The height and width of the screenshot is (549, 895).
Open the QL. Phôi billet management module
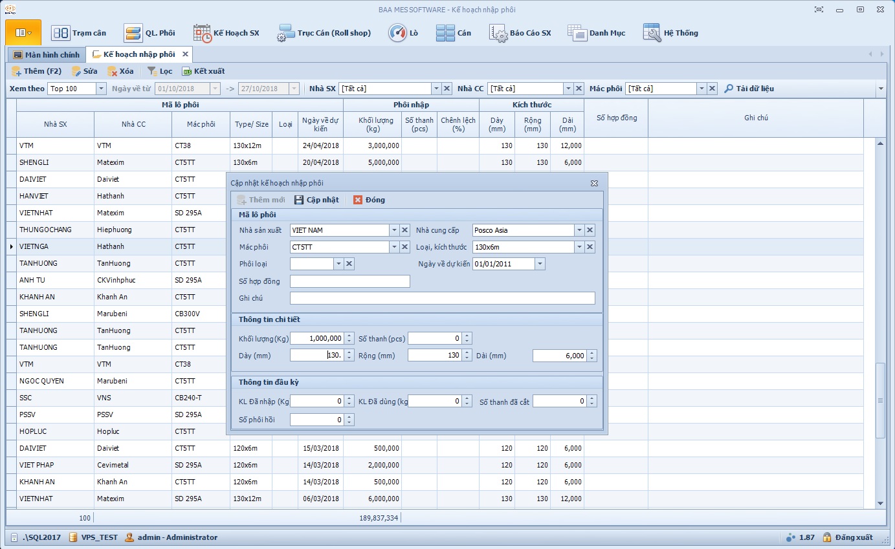(149, 33)
